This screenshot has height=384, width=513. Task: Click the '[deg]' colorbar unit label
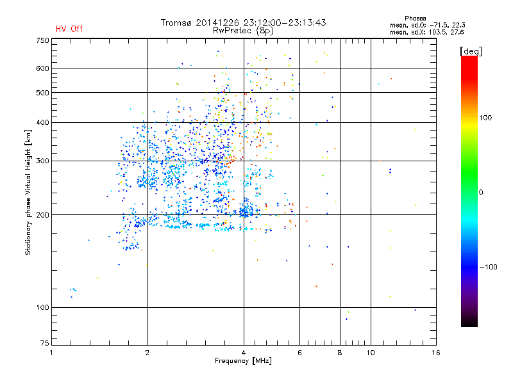[471, 51]
